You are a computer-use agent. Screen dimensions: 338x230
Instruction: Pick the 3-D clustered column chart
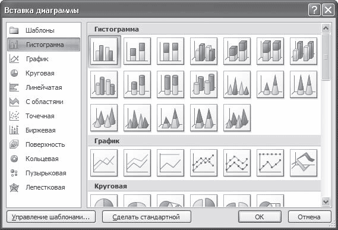point(204,51)
